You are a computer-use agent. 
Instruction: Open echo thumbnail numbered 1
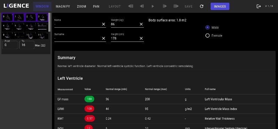[19, 17]
